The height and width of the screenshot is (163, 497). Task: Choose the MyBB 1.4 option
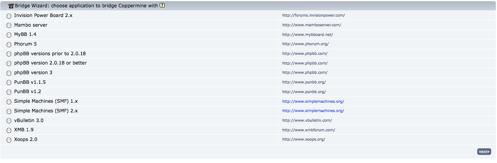click(9, 35)
